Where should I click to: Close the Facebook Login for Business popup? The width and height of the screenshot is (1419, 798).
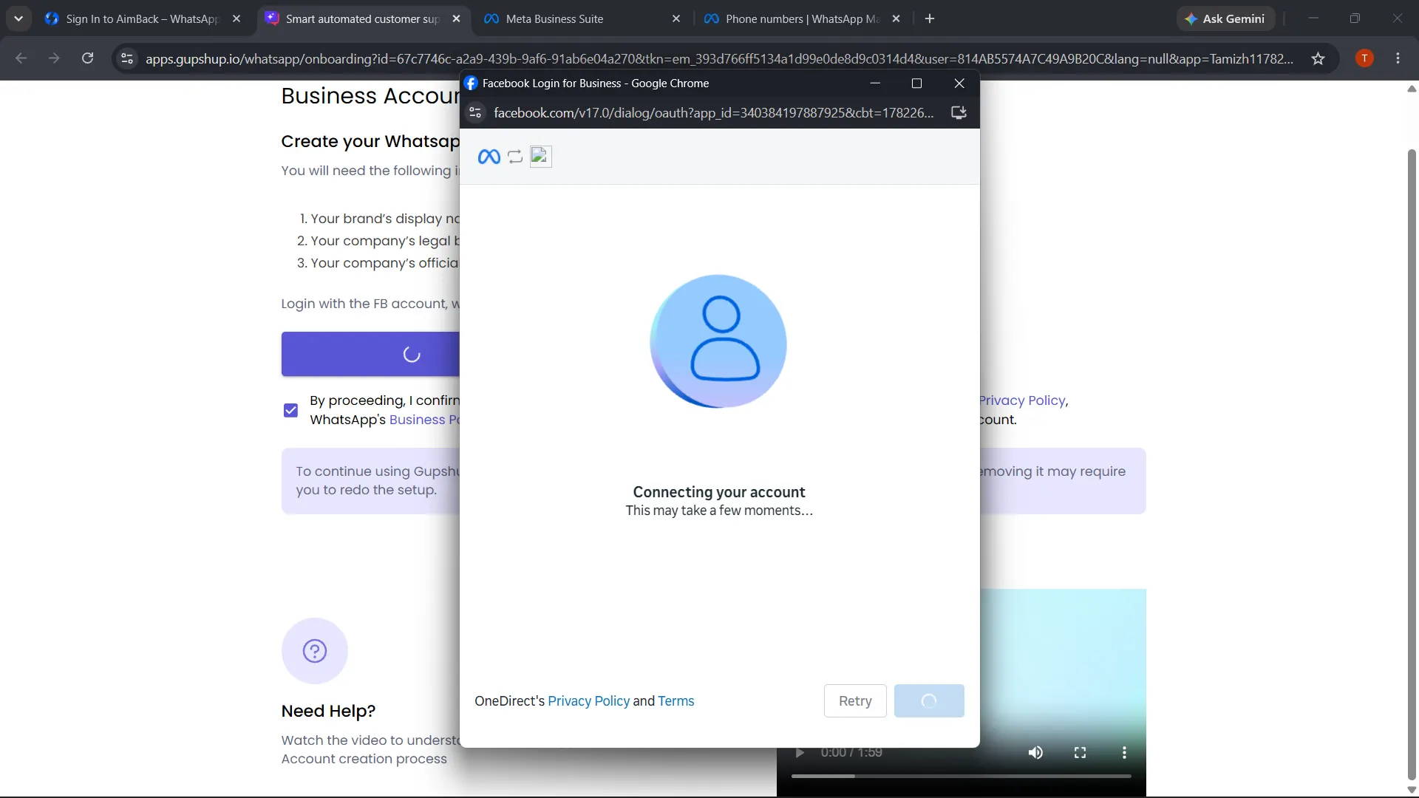point(959,83)
